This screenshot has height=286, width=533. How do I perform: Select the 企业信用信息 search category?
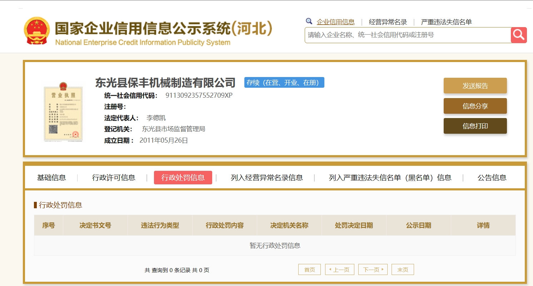[335, 22]
